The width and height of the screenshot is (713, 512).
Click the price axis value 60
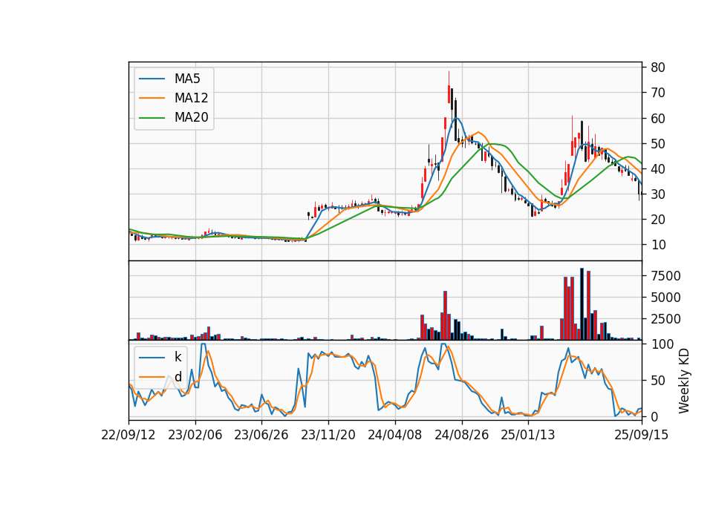tap(658, 119)
